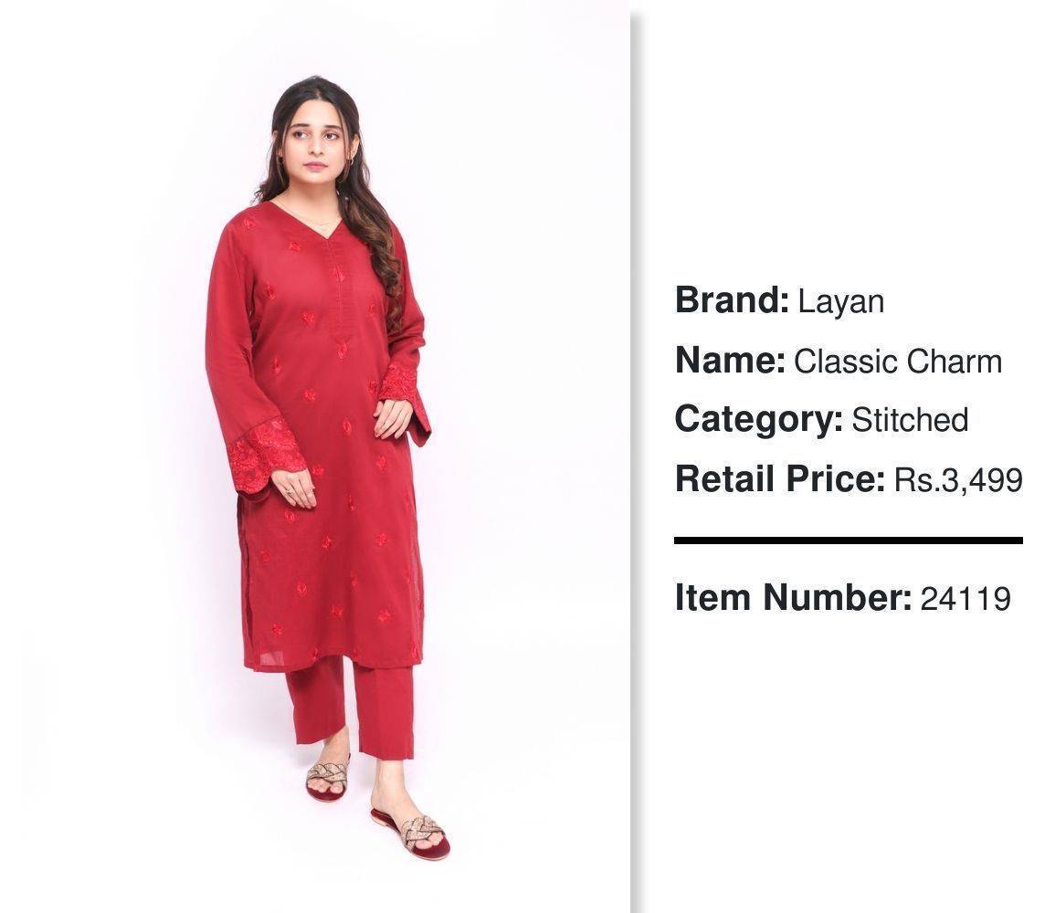1045x913 pixels.
Task: Click the black divider line above Item Number
Action: pyautogui.click(x=849, y=540)
